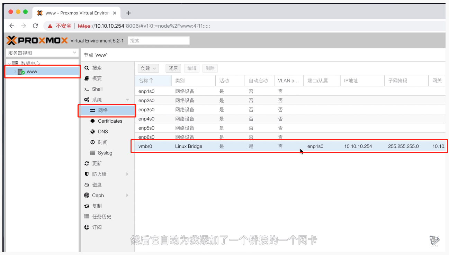This screenshot has width=449, height=255.
Task: Click the browser back arrow
Action: coord(12,26)
